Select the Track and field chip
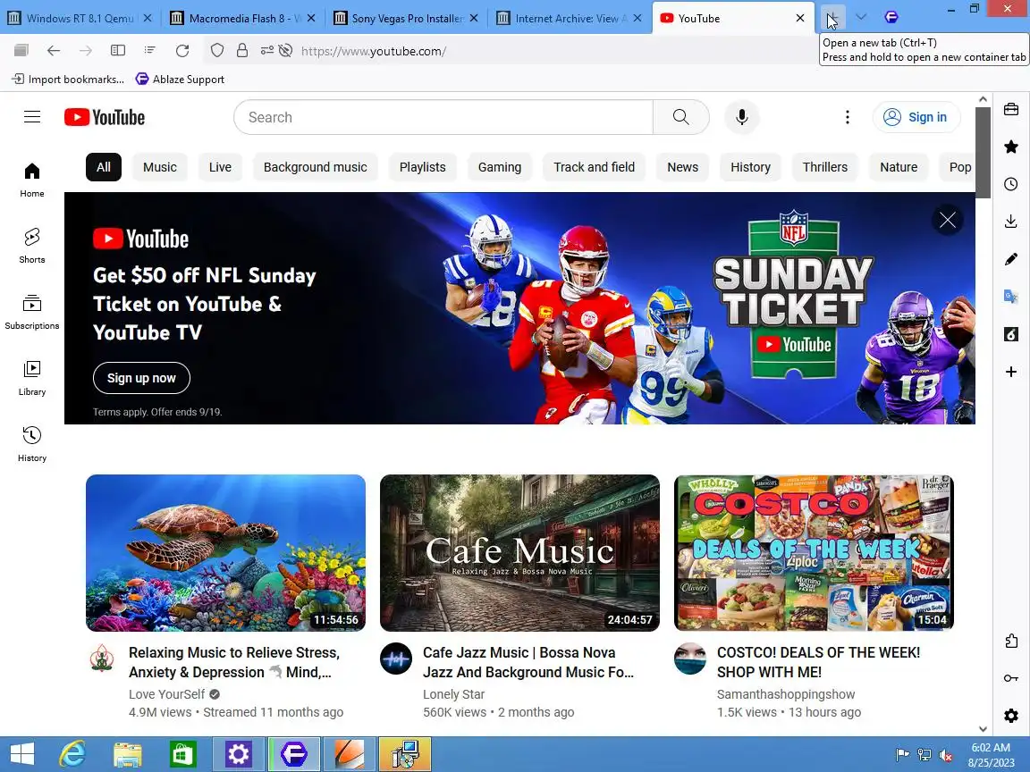The image size is (1030, 772). (595, 167)
